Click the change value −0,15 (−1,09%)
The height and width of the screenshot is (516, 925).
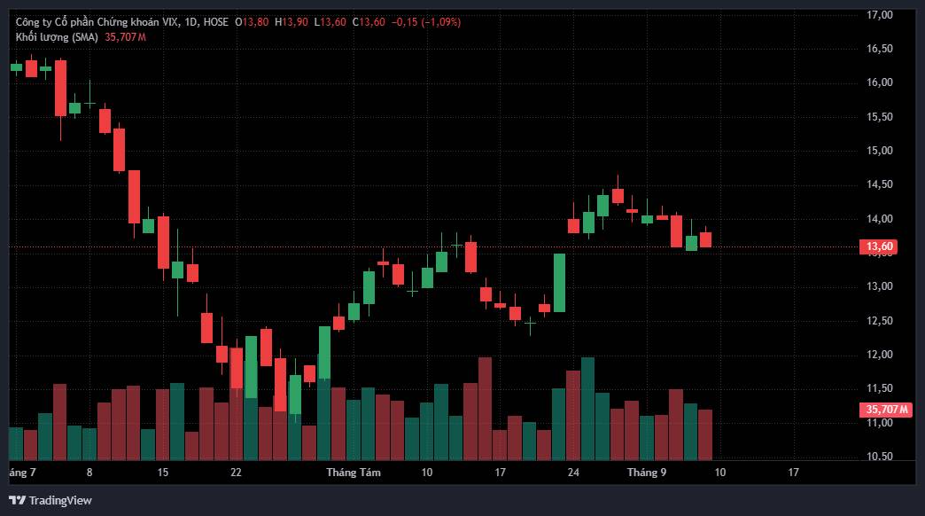click(426, 22)
